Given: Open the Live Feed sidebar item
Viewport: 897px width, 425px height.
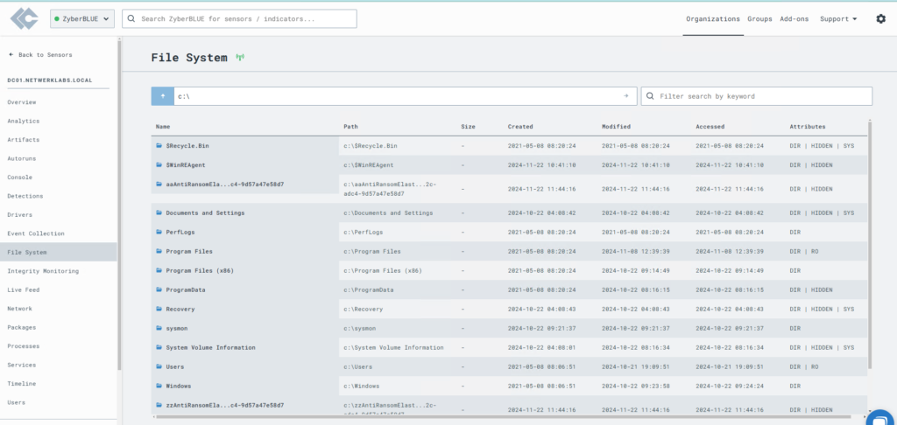Looking at the screenshot, I should [24, 289].
